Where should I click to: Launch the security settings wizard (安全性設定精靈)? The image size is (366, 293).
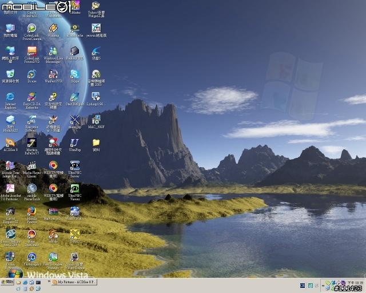(53, 101)
